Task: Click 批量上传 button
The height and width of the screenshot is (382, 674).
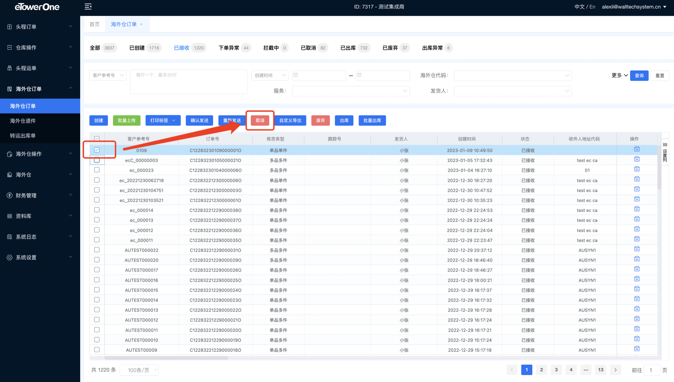Action: (127, 120)
